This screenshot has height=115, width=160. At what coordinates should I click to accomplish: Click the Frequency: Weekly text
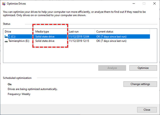pos(19,94)
